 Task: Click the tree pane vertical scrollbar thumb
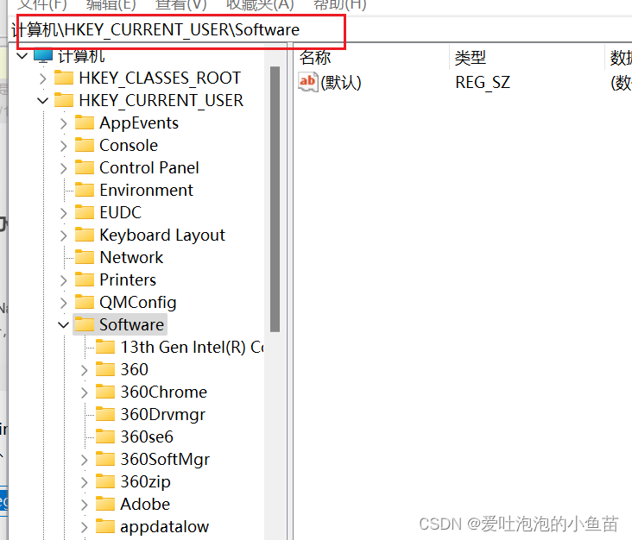pos(275,199)
